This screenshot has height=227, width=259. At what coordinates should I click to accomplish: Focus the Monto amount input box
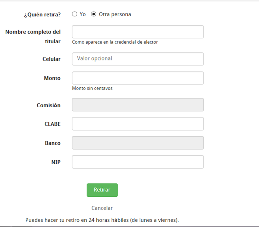[138, 78]
